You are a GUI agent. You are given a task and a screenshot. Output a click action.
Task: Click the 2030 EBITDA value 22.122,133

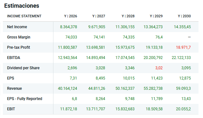(x=181, y=58)
